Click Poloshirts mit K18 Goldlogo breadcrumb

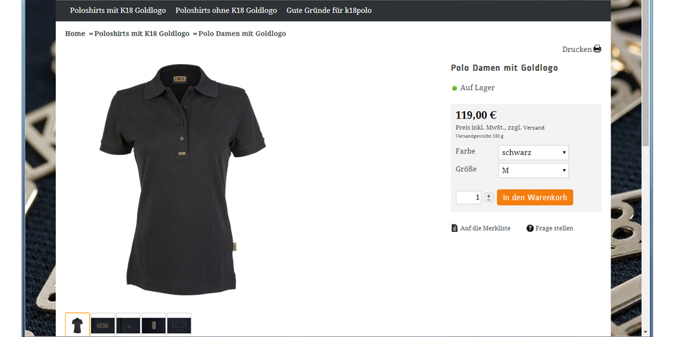pos(142,34)
